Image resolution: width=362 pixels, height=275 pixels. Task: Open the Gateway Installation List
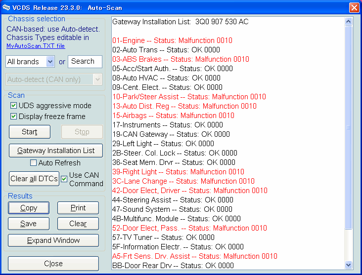[56, 151]
